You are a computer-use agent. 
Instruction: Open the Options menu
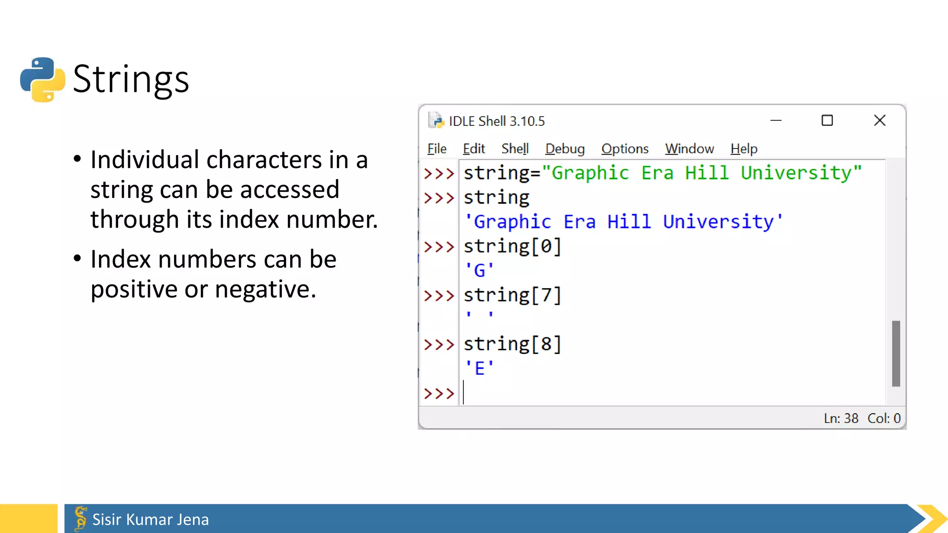tap(625, 149)
